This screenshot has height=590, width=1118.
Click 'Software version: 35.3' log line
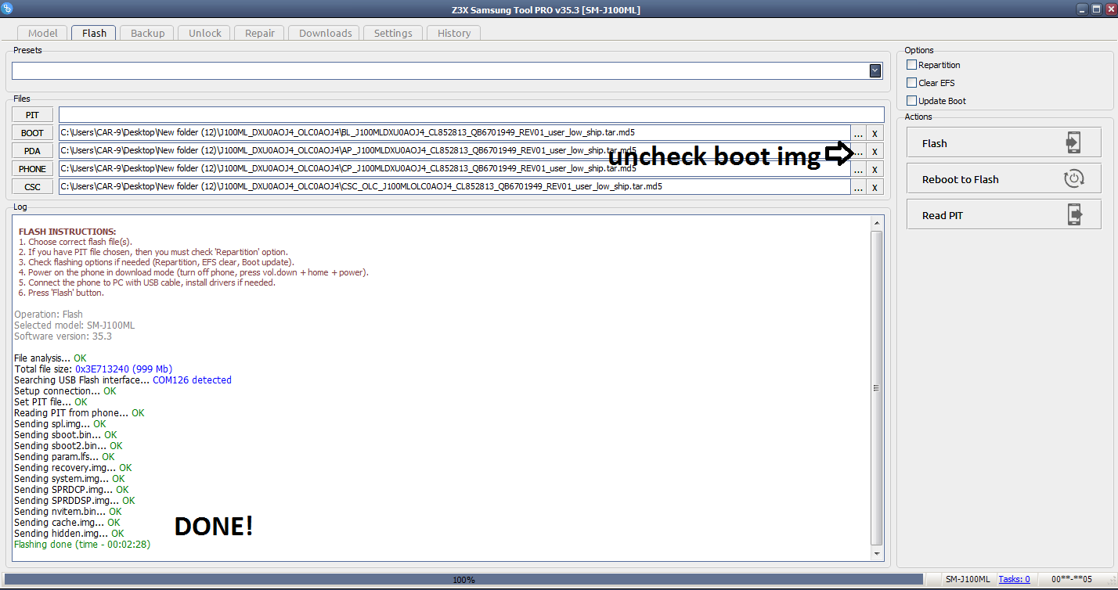pos(63,336)
